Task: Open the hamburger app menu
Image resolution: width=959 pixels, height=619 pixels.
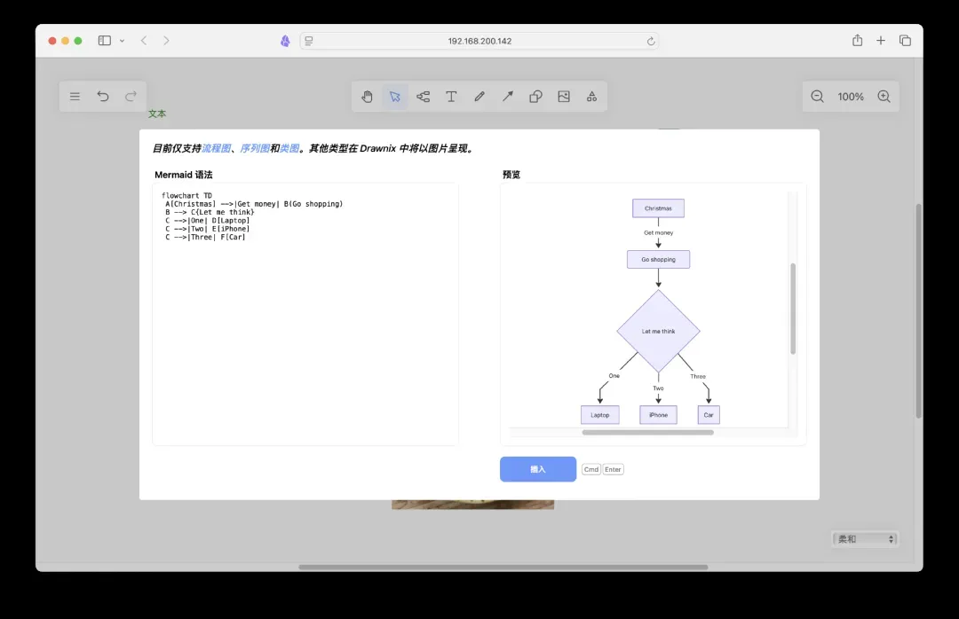Action: [x=75, y=97]
